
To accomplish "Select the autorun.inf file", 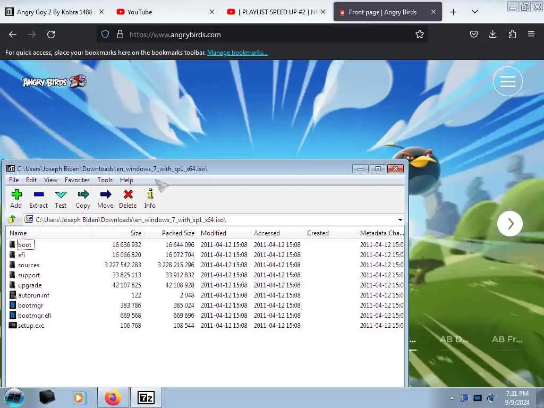I will point(33,295).
